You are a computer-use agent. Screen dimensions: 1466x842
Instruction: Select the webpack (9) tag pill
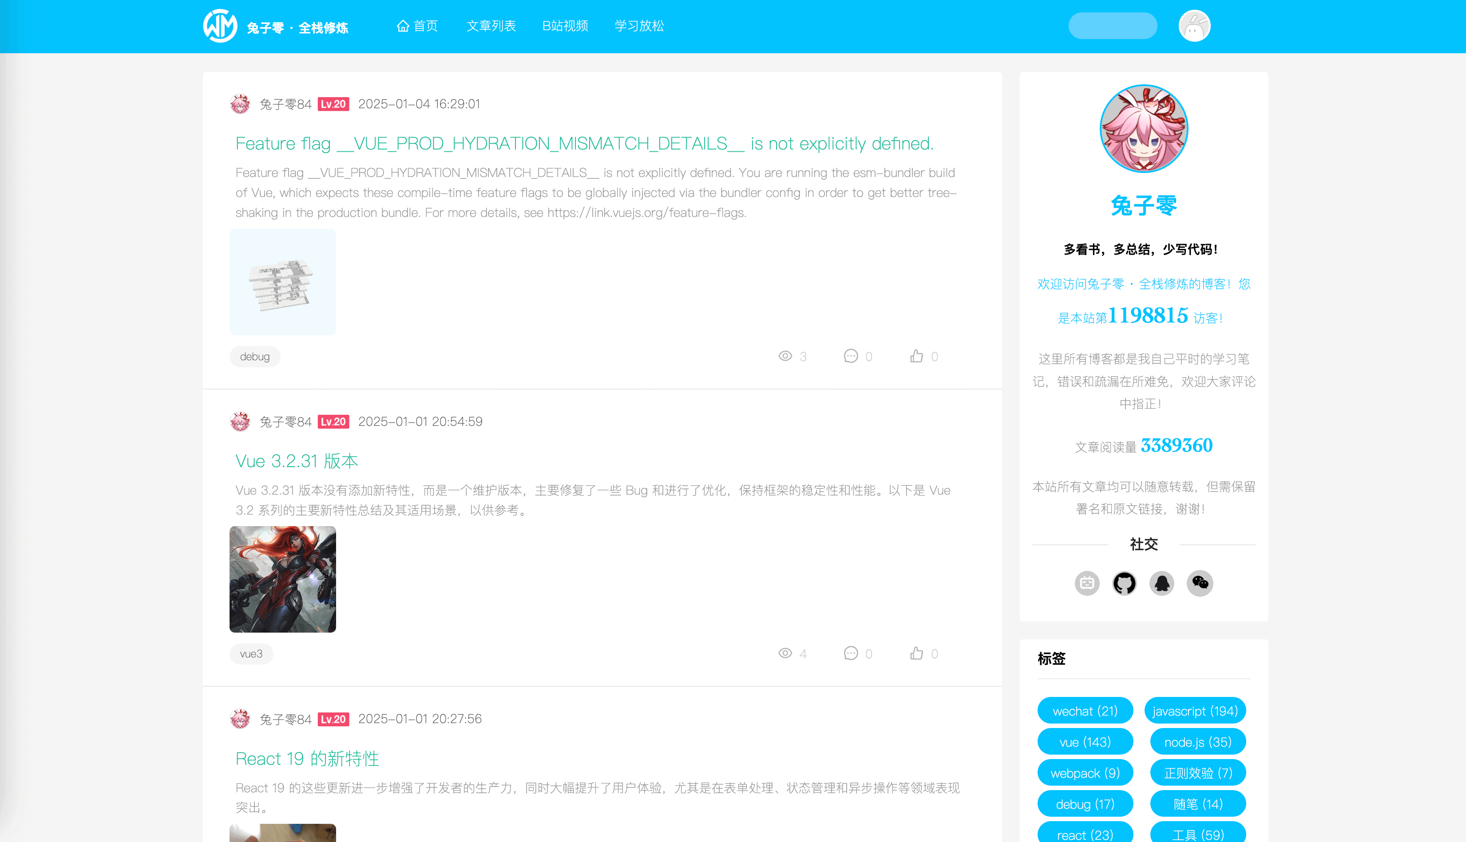(x=1085, y=773)
